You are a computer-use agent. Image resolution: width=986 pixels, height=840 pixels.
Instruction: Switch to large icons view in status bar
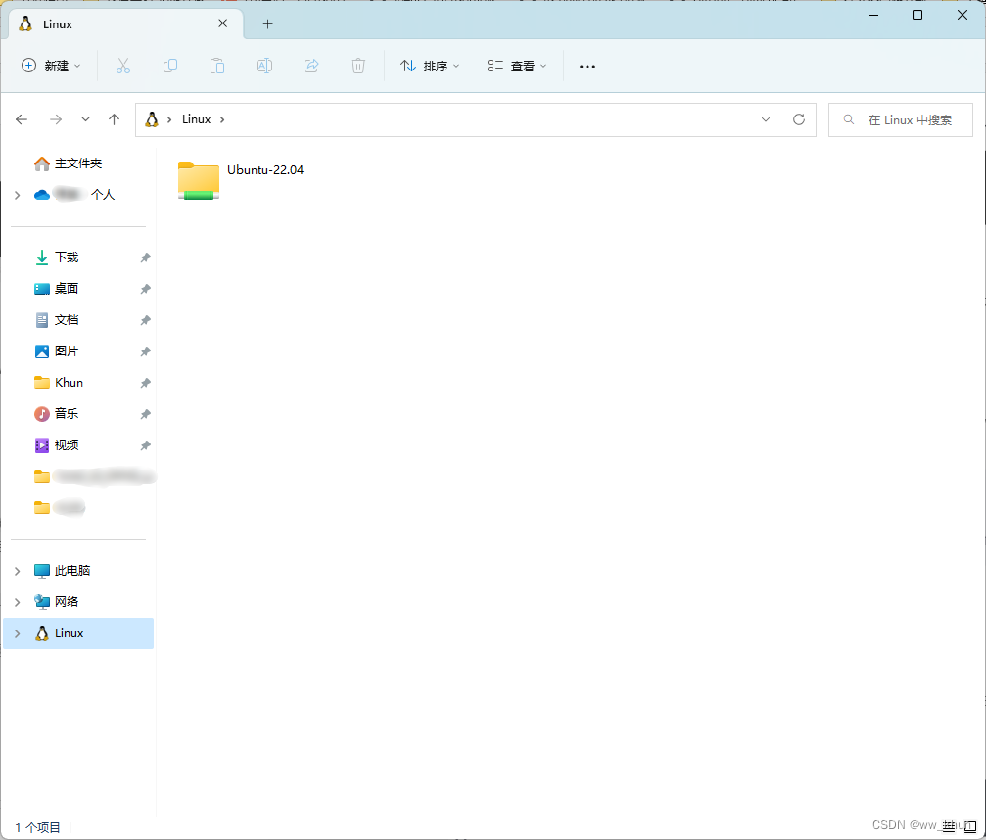coord(970,826)
